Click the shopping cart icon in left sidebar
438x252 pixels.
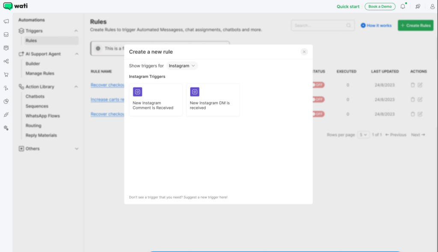coord(6,74)
